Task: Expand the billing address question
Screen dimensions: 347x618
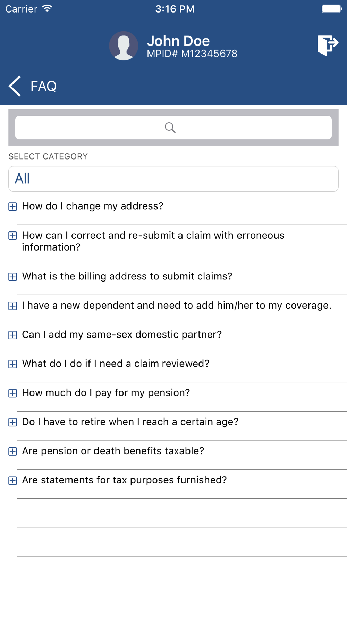Action: pos(12,277)
